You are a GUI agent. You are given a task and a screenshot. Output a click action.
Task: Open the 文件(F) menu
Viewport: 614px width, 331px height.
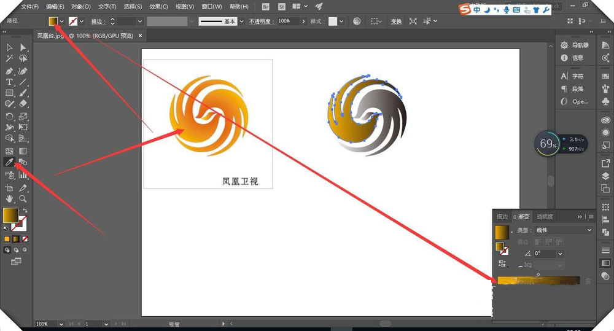pyautogui.click(x=29, y=7)
